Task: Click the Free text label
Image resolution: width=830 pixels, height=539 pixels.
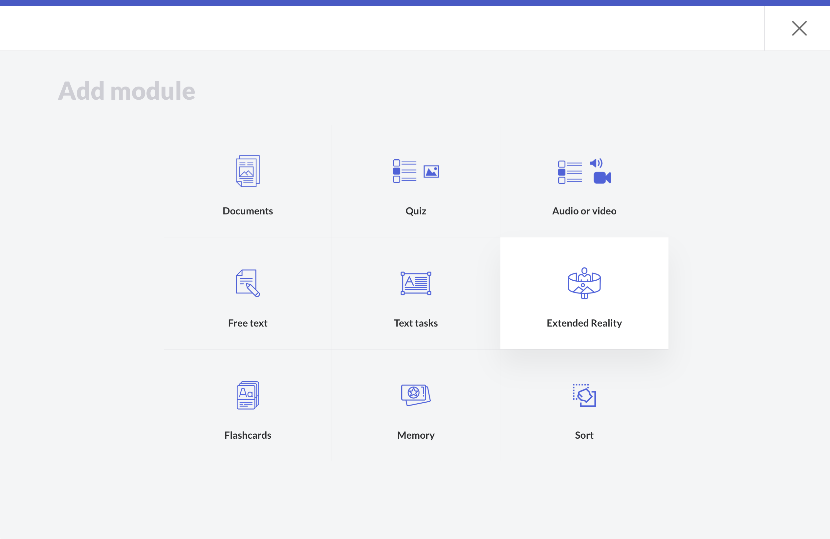Action: click(x=248, y=323)
